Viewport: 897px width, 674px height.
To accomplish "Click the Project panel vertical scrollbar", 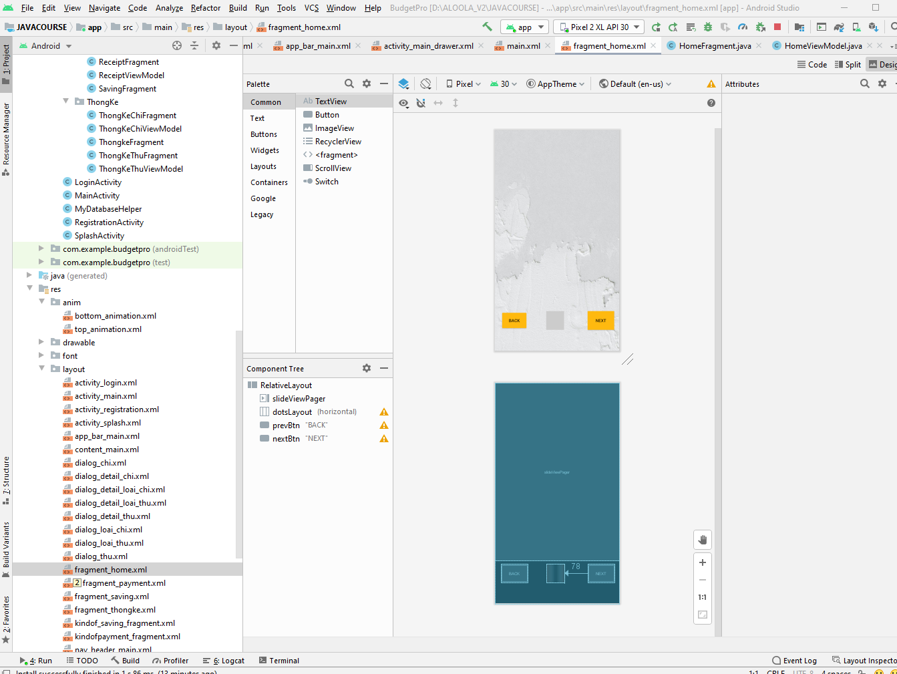I will pyautogui.click(x=239, y=444).
